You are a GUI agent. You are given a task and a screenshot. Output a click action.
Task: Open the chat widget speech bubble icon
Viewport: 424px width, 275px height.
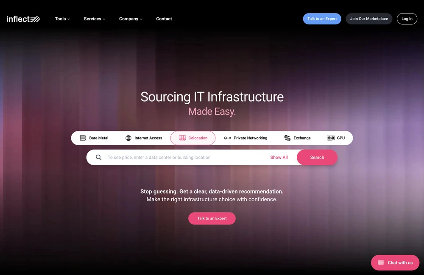[x=382, y=262]
